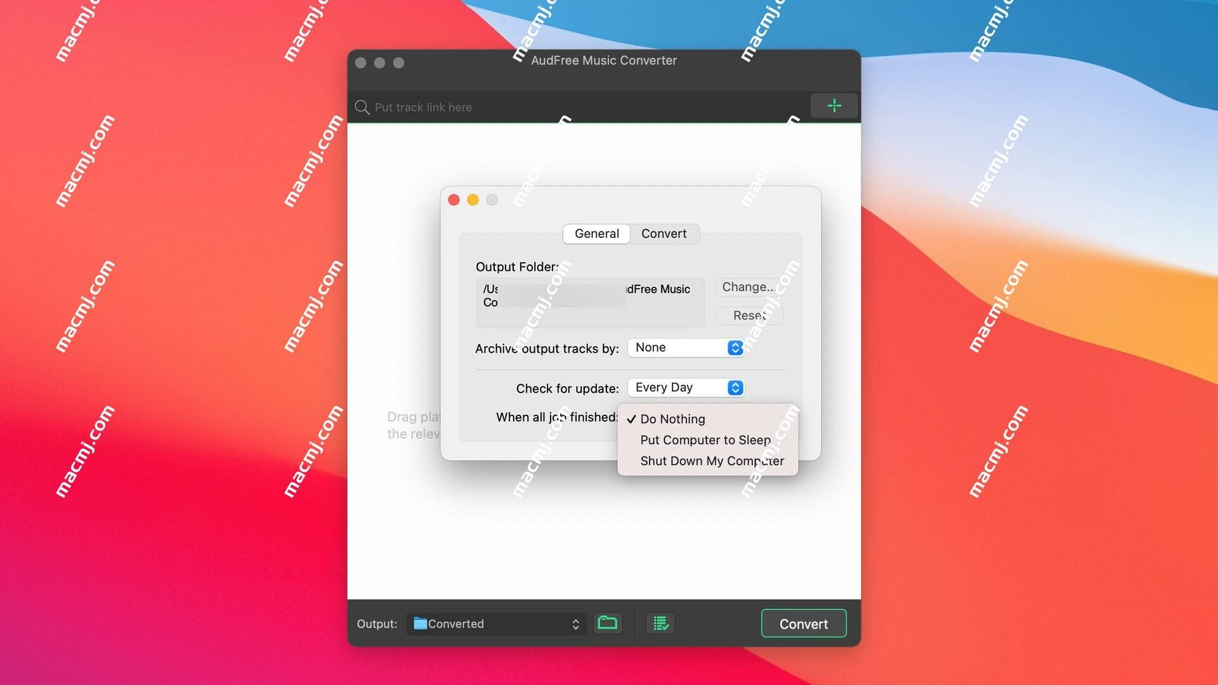Click the AudFree app menu bar
The image size is (1218, 685).
604,60
